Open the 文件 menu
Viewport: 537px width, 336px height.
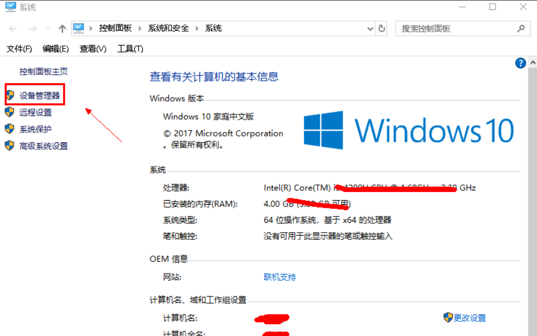pyautogui.click(x=18, y=48)
